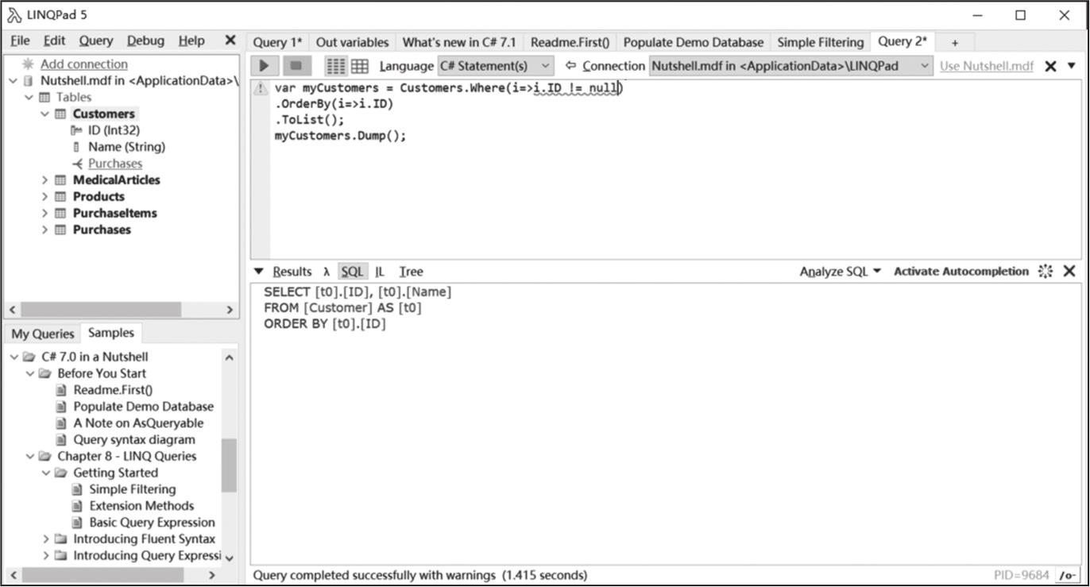Viewport: 1090px width, 587px height.
Task: Show the Results output tab
Action: click(x=292, y=272)
